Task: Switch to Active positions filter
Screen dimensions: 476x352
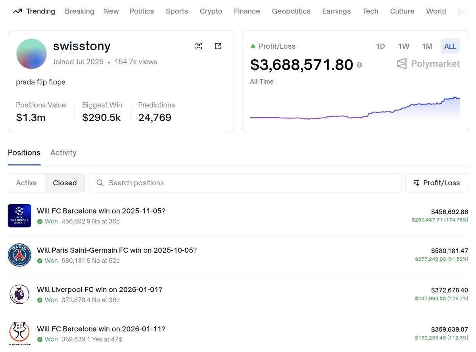Action: point(26,183)
